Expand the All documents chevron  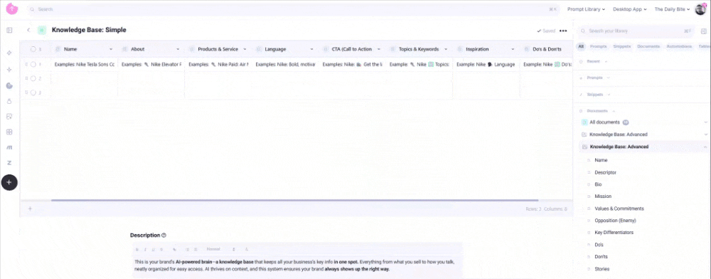705,122
